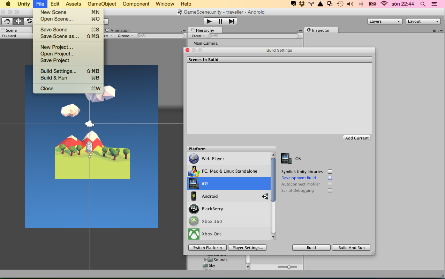Click the PC, Mac & Linux Standalone icon
This screenshot has height=279, width=445.
point(194,171)
